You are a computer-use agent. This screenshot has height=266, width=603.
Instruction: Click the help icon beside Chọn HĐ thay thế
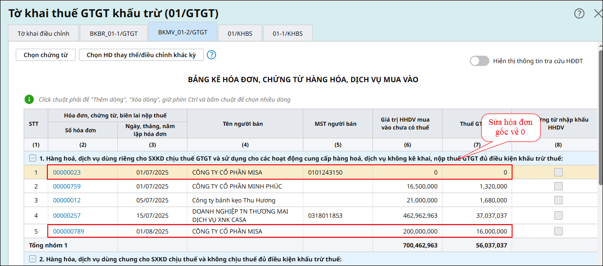212,55
